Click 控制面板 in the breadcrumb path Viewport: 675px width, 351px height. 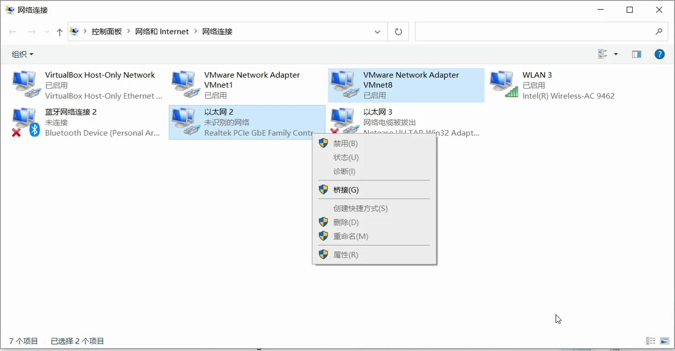coord(107,32)
